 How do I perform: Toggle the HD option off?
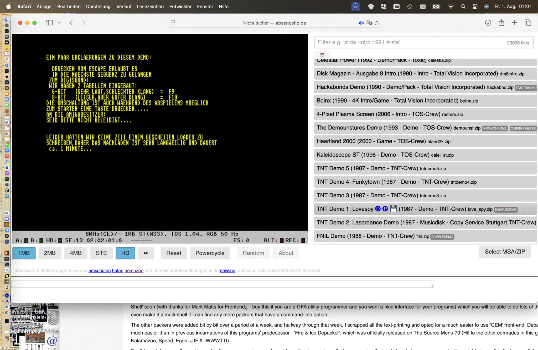(x=125, y=253)
